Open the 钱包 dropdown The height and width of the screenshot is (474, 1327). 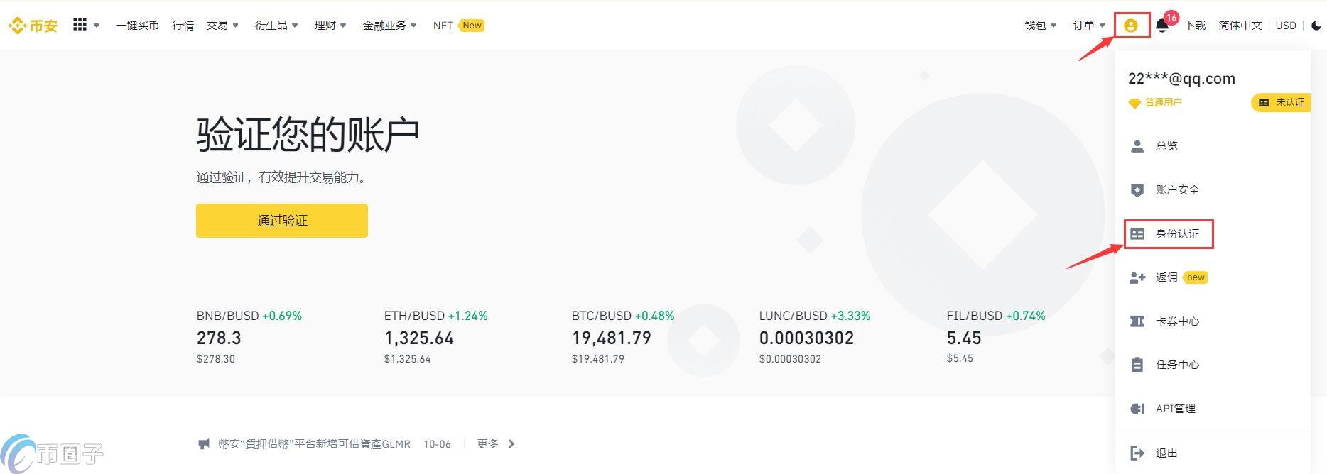(1040, 26)
